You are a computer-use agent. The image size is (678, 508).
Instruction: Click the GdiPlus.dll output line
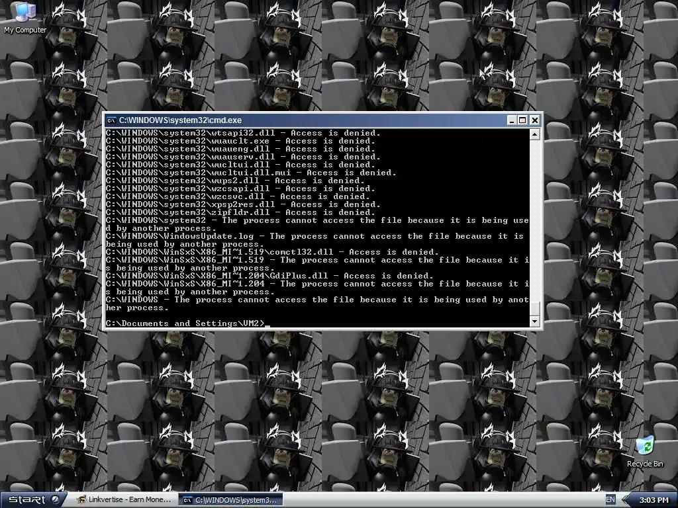click(x=270, y=276)
